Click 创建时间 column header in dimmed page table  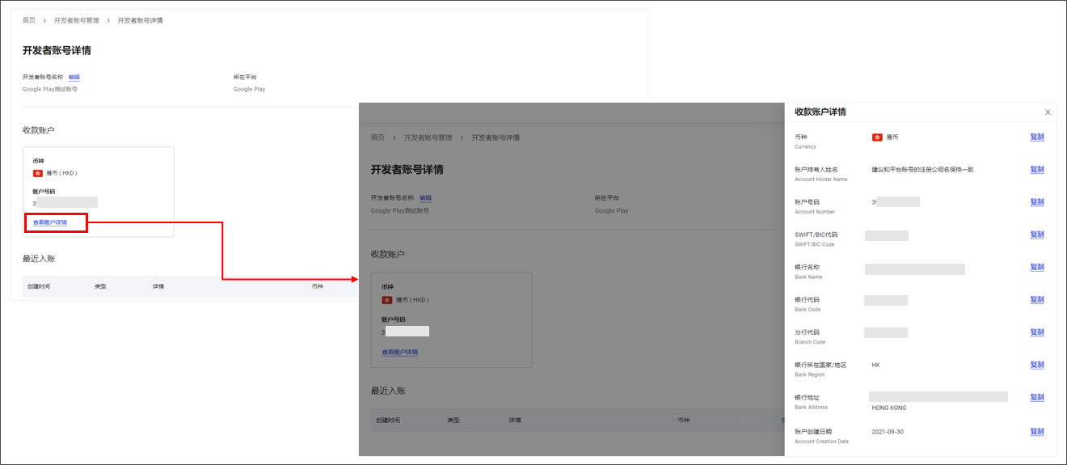[388, 421]
